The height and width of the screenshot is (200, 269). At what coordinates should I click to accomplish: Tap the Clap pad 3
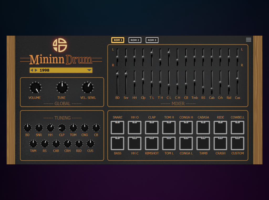pos(152,128)
